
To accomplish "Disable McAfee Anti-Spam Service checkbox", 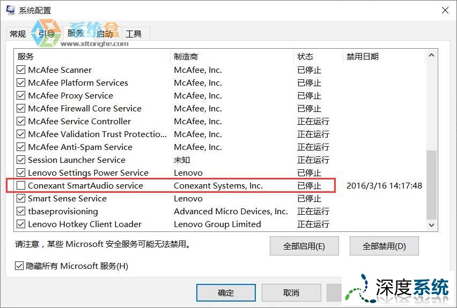I will [x=21, y=147].
